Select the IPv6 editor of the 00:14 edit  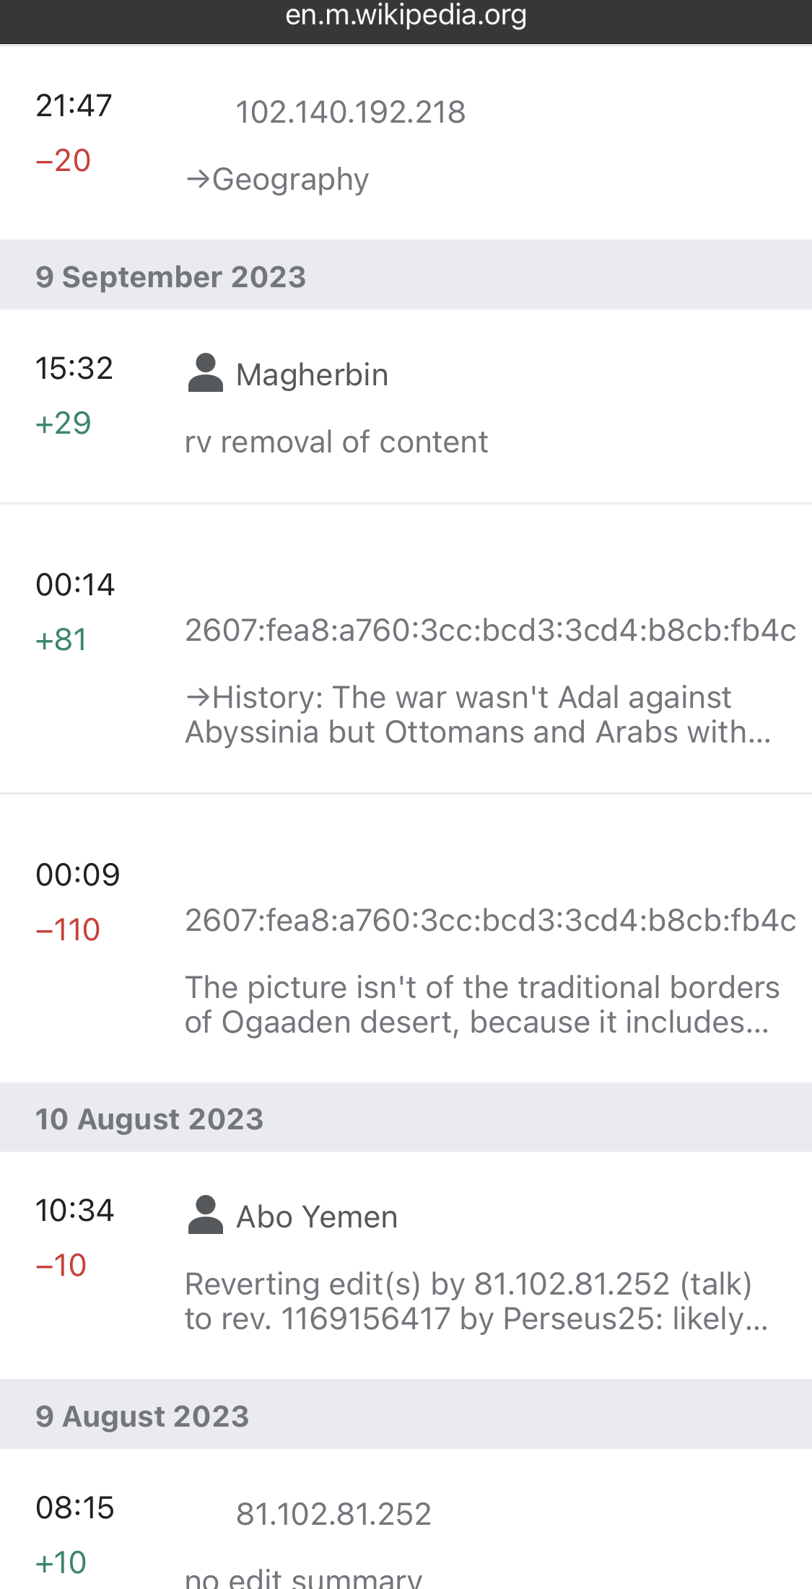(x=490, y=630)
